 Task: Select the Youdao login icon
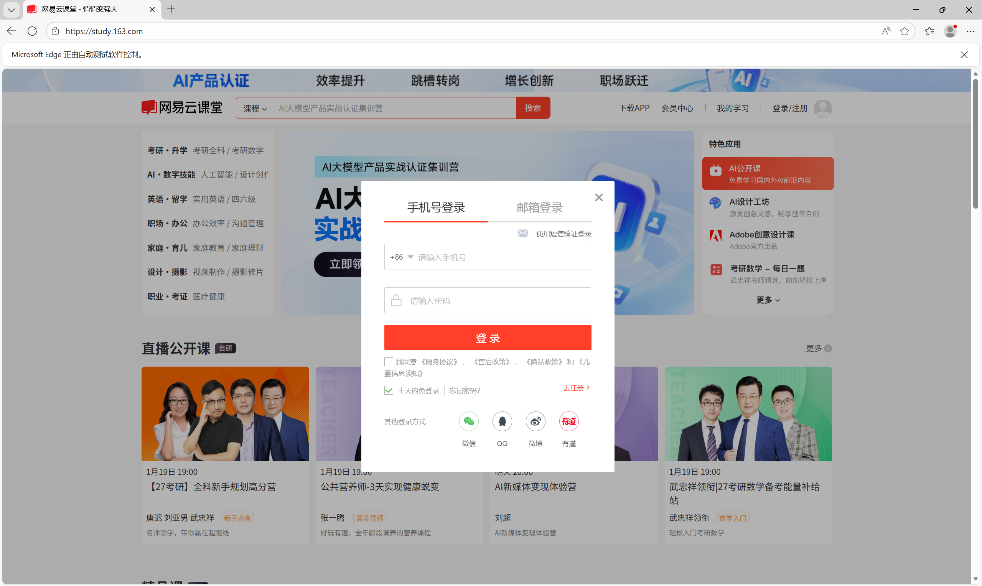(x=568, y=421)
